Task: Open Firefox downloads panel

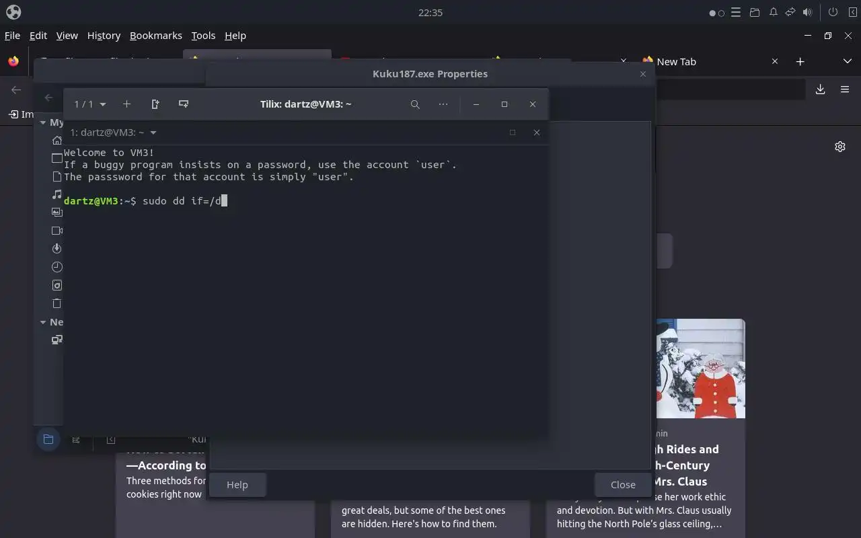Action: [820, 89]
